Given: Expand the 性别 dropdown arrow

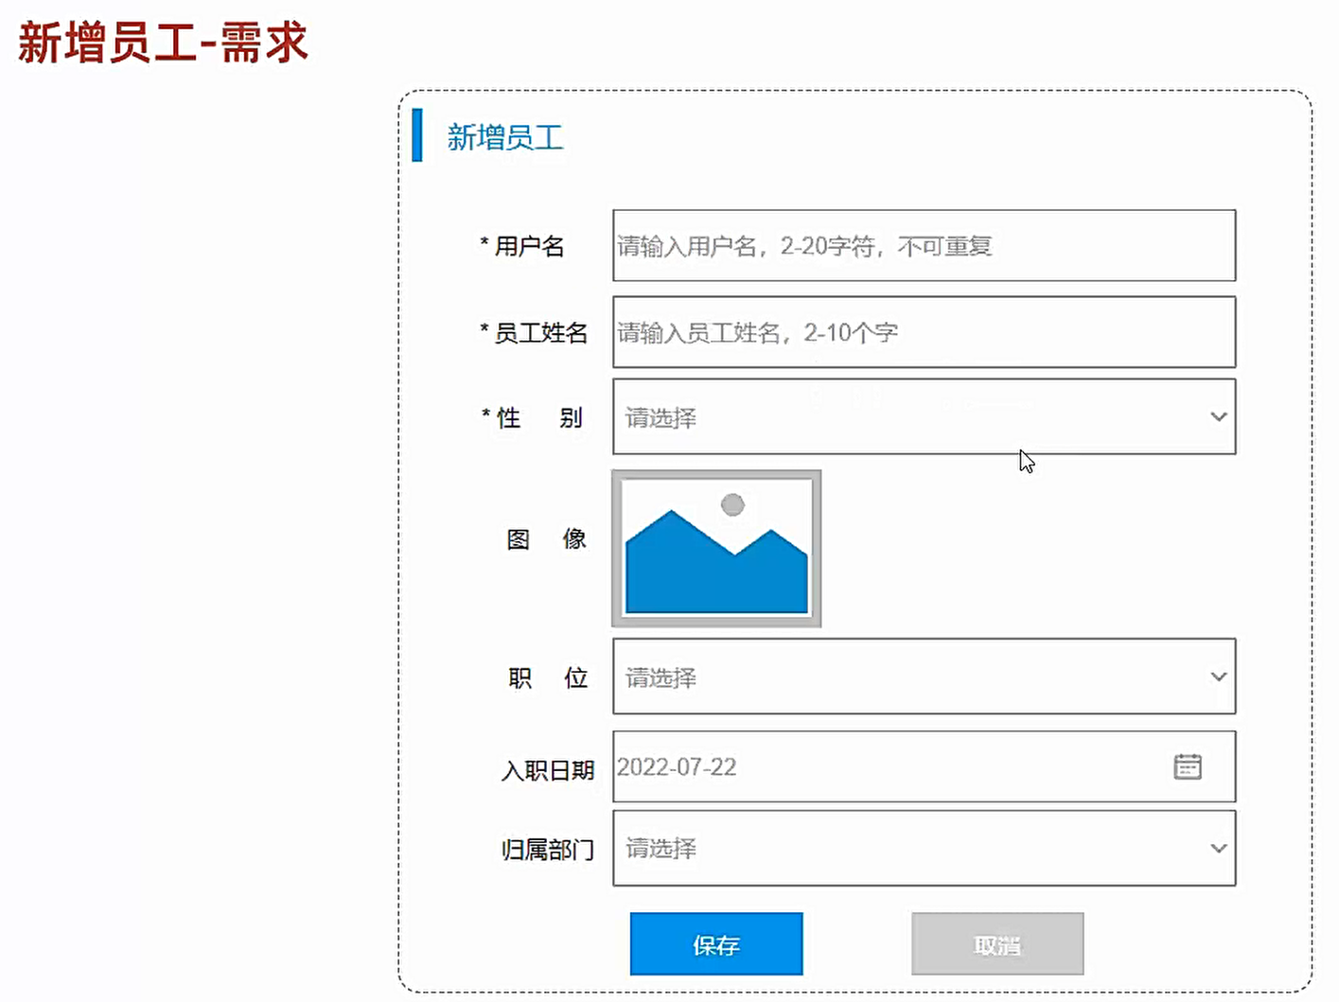Looking at the screenshot, I should 1218,416.
